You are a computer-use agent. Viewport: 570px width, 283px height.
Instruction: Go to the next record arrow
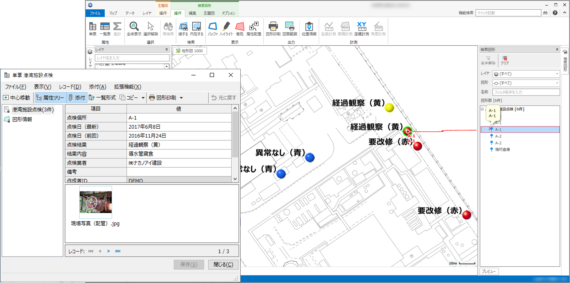109,251
